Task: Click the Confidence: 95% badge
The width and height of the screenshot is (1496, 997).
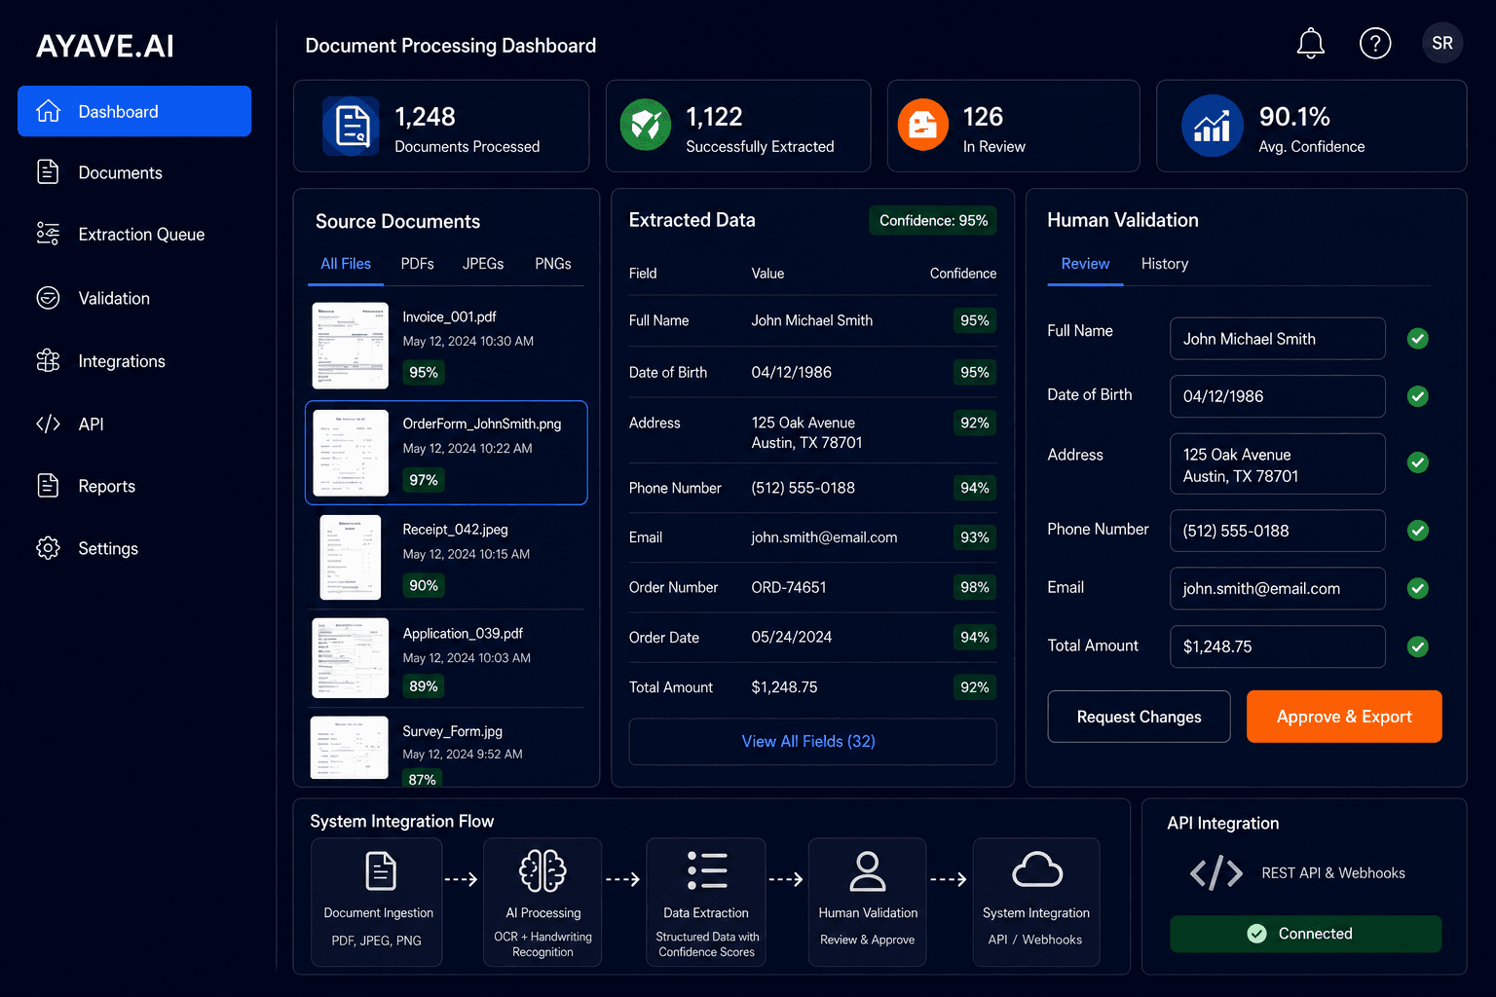Action: pos(933,221)
